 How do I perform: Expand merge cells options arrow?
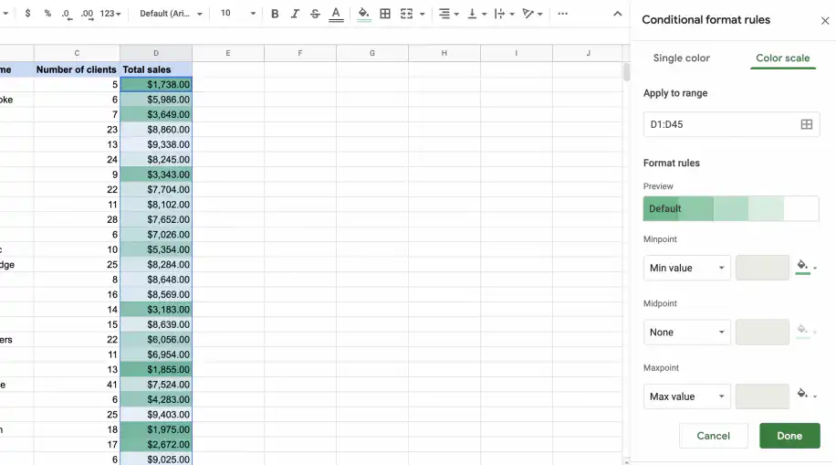point(423,14)
